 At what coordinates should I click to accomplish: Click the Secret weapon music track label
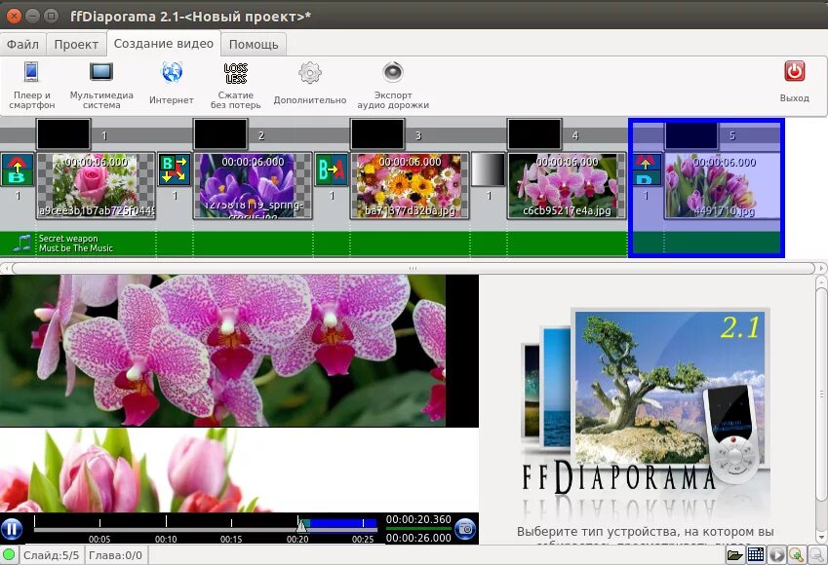pos(75,244)
